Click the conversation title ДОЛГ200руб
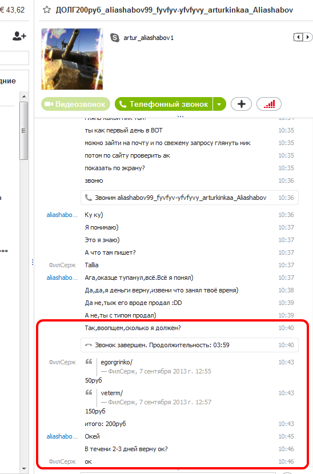 pyautogui.click(x=175, y=10)
